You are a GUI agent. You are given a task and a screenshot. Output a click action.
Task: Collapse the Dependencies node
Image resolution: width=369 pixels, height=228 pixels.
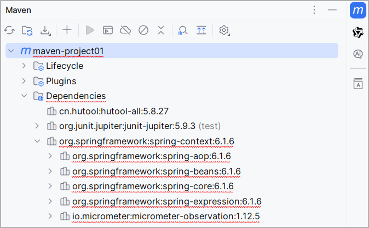[24, 96]
